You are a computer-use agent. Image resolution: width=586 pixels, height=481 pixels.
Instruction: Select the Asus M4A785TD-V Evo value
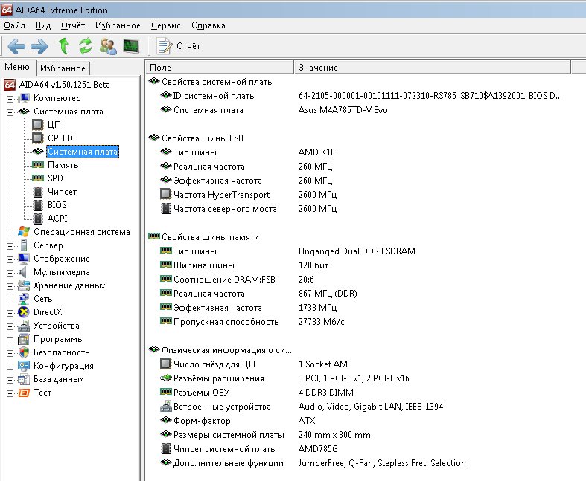[x=343, y=110]
